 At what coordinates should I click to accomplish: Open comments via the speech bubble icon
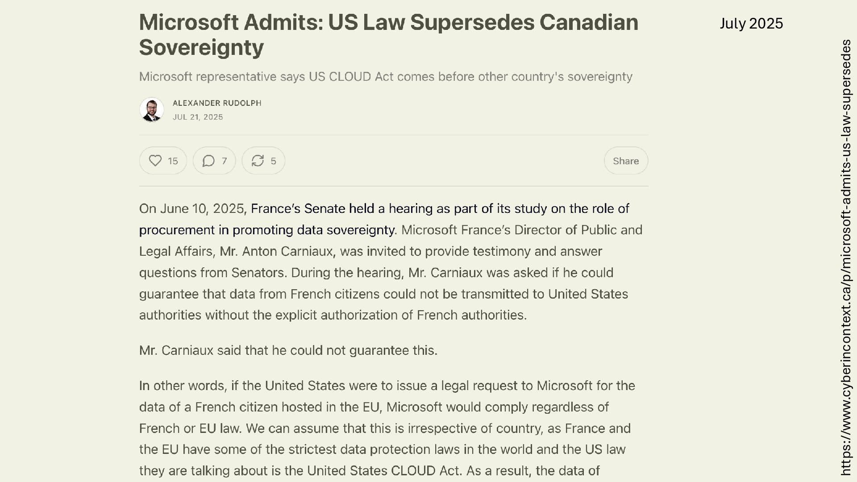tap(208, 161)
